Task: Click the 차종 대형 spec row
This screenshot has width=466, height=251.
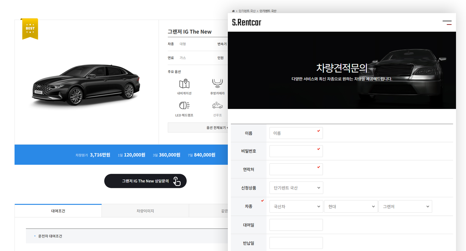Action: [177, 44]
